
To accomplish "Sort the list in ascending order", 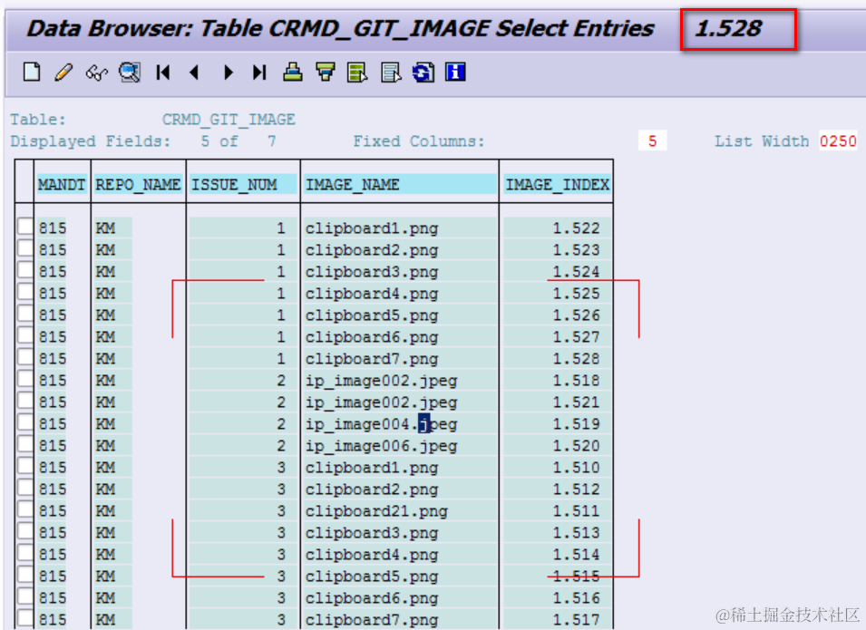I will coord(293,73).
